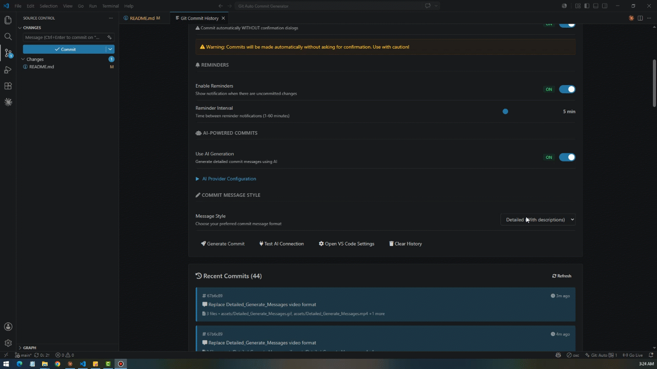Open the View menu
The height and width of the screenshot is (369, 657).
68,6
